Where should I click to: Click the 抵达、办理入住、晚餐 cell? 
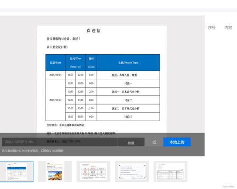(128, 75)
